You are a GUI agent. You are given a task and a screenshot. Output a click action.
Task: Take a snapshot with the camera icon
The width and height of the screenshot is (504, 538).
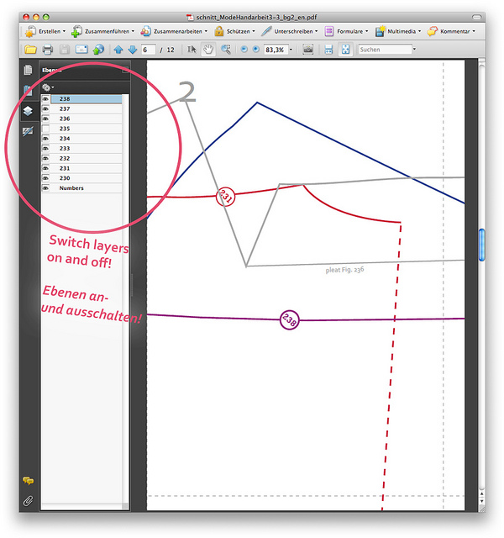(x=308, y=50)
